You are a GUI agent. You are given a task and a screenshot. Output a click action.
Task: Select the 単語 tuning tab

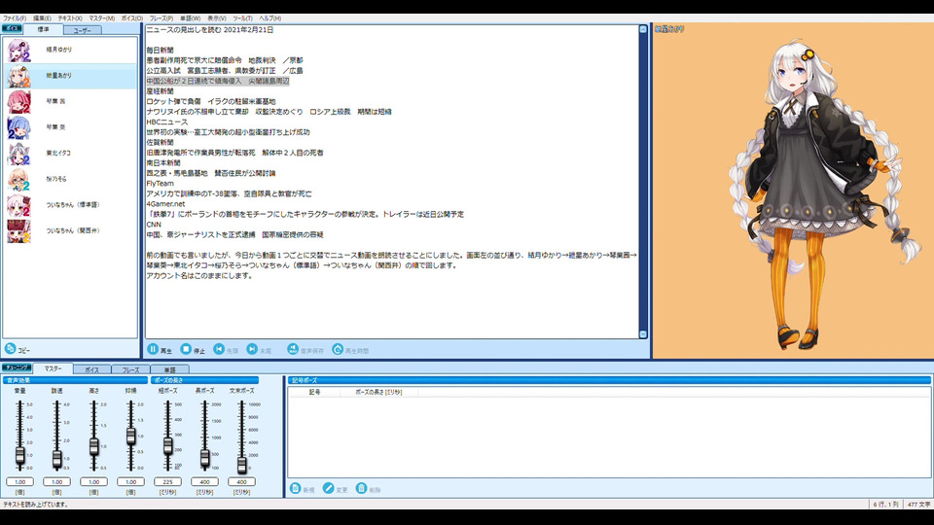[x=169, y=369]
